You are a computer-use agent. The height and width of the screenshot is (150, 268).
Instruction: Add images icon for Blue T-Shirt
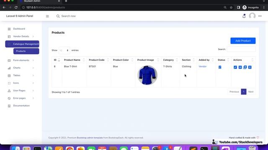point(245,67)
